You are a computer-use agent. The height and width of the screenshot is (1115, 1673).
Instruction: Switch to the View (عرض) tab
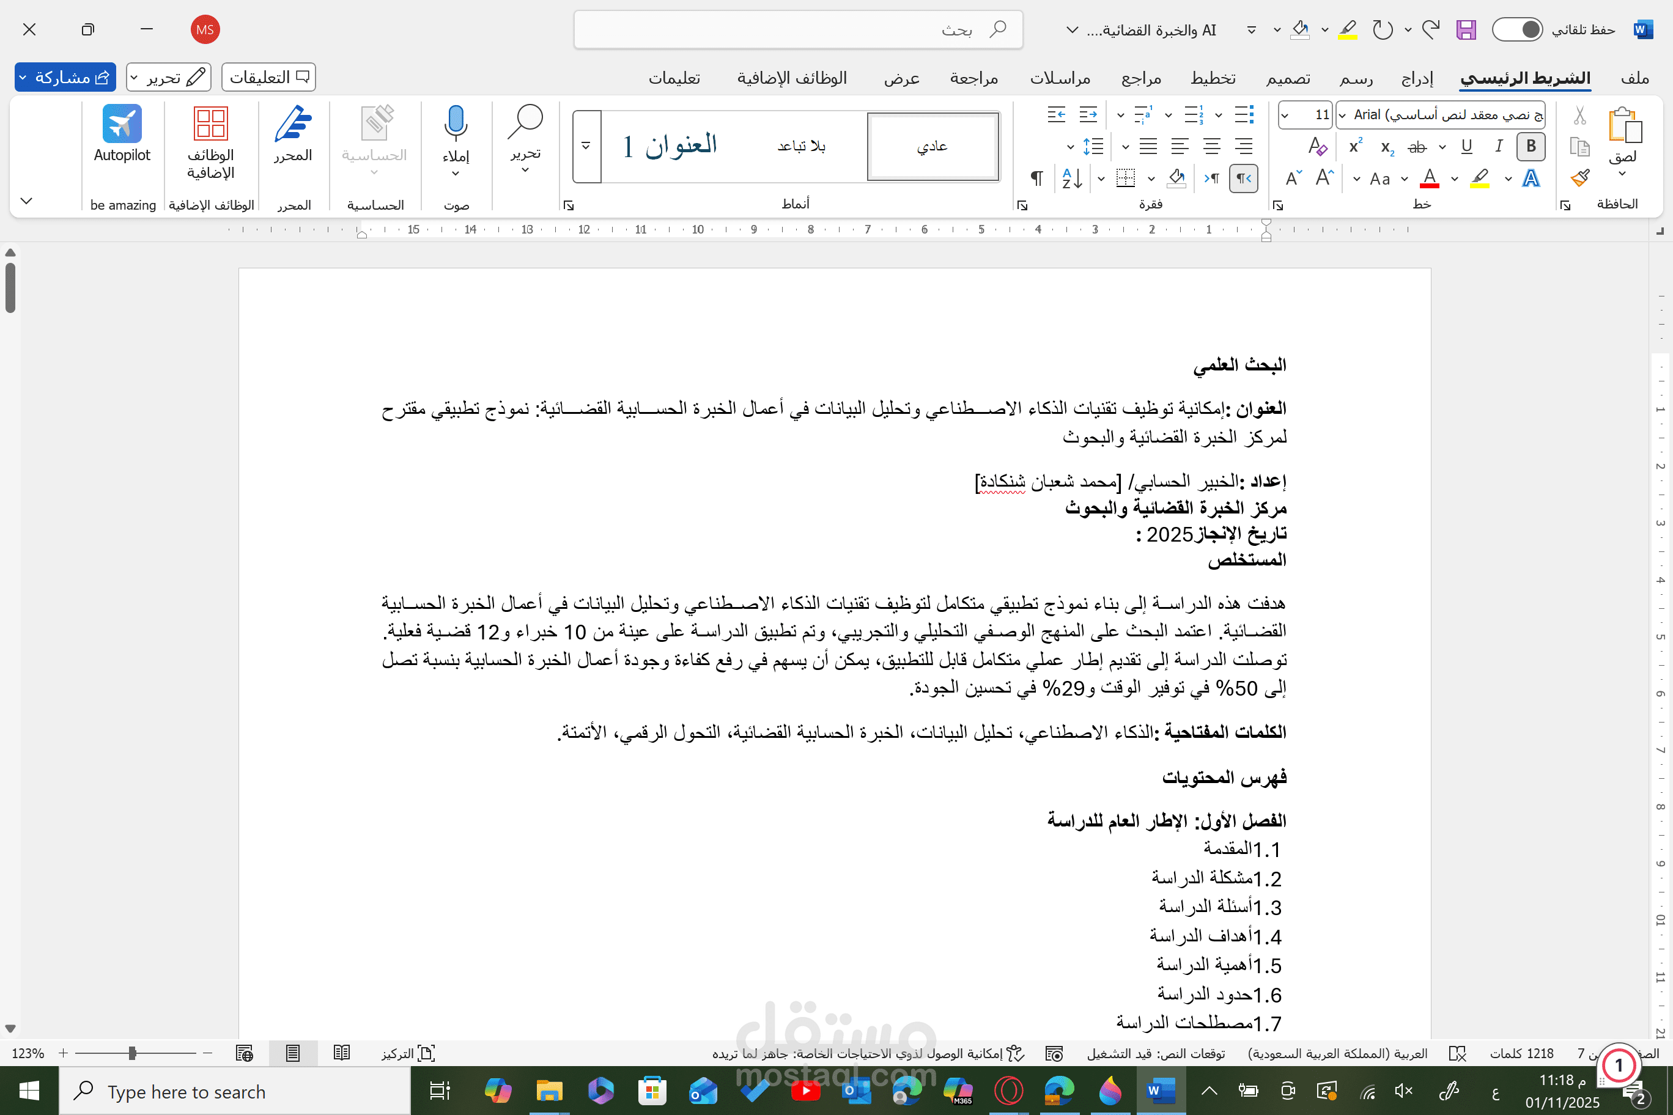click(x=901, y=78)
